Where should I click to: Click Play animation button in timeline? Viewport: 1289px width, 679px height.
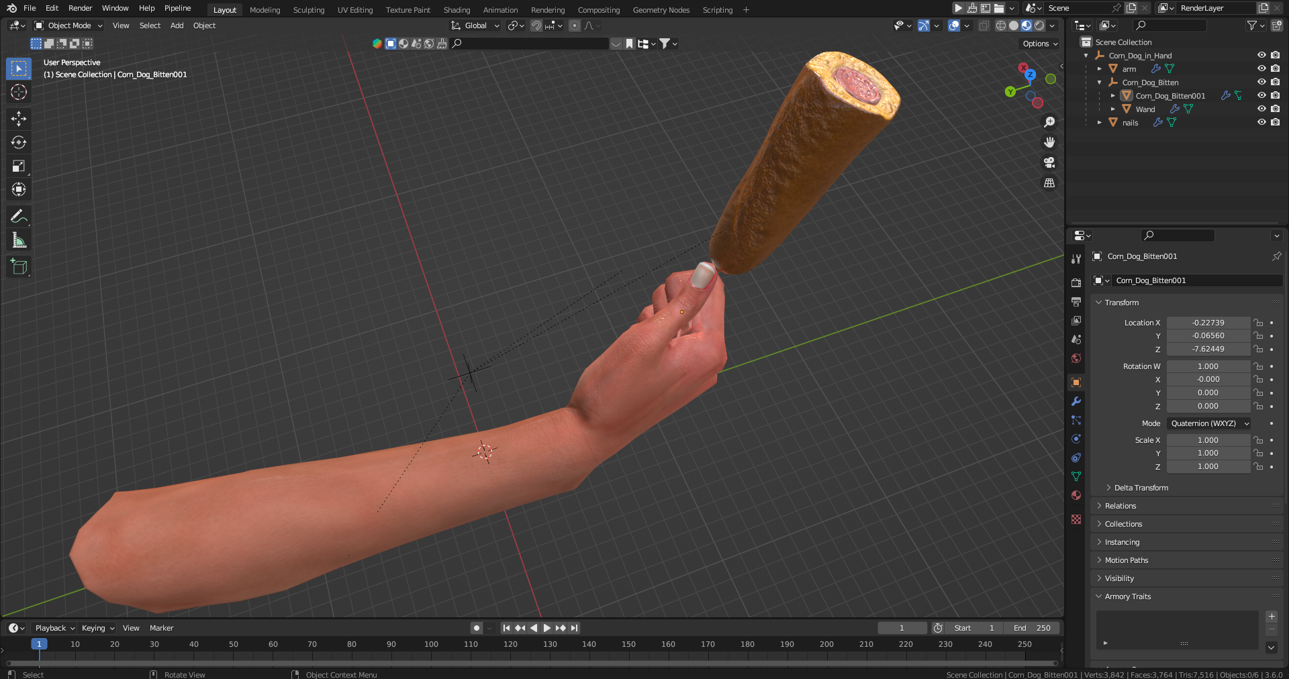pos(546,628)
